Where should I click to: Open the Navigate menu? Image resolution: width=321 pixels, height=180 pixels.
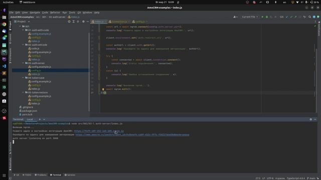click(x=35, y=12)
